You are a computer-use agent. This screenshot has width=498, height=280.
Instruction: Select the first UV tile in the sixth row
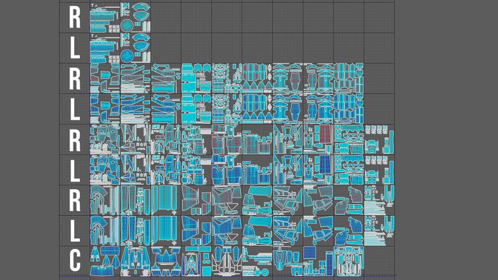(105, 169)
